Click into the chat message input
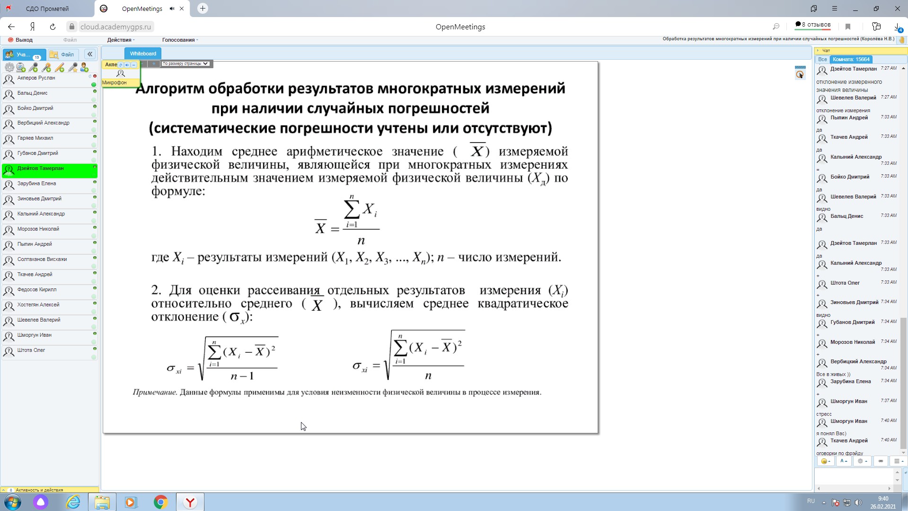The height and width of the screenshot is (511, 908). pyautogui.click(x=854, y=476)
